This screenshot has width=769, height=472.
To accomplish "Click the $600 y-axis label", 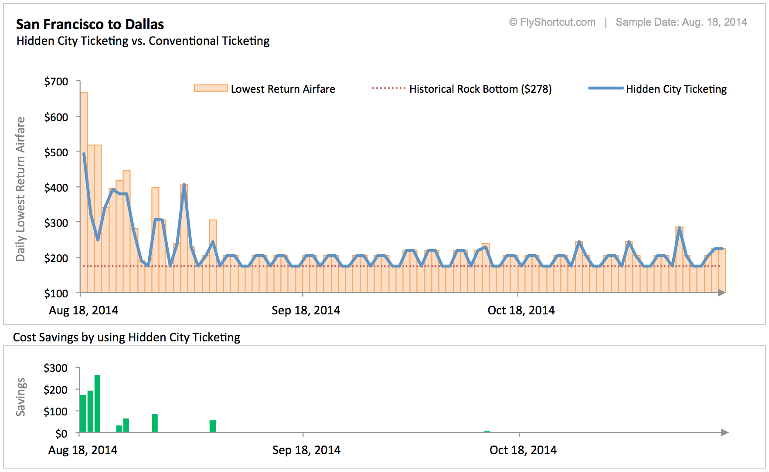I will click(x=56, y=117).
